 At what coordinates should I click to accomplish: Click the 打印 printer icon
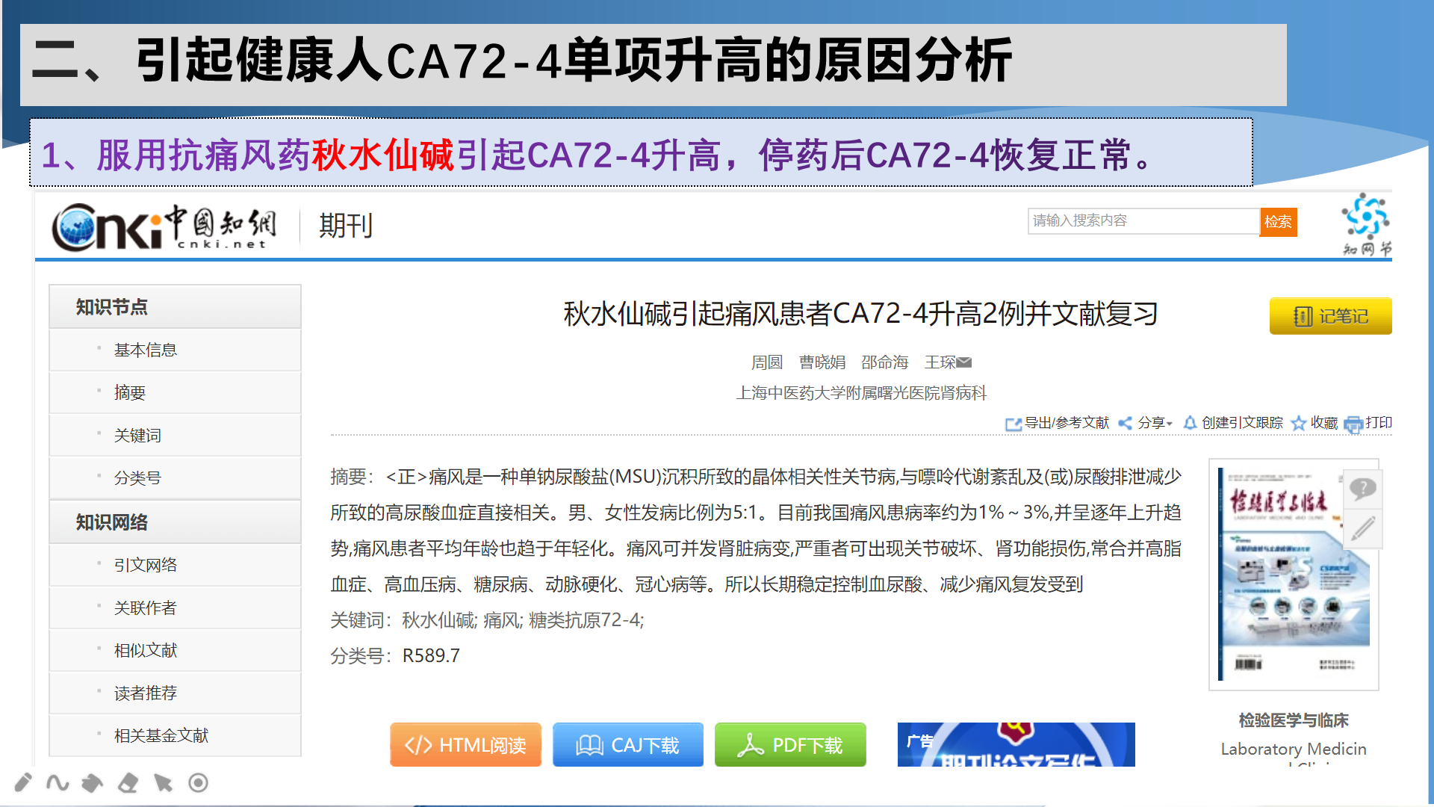point(1353,424)
